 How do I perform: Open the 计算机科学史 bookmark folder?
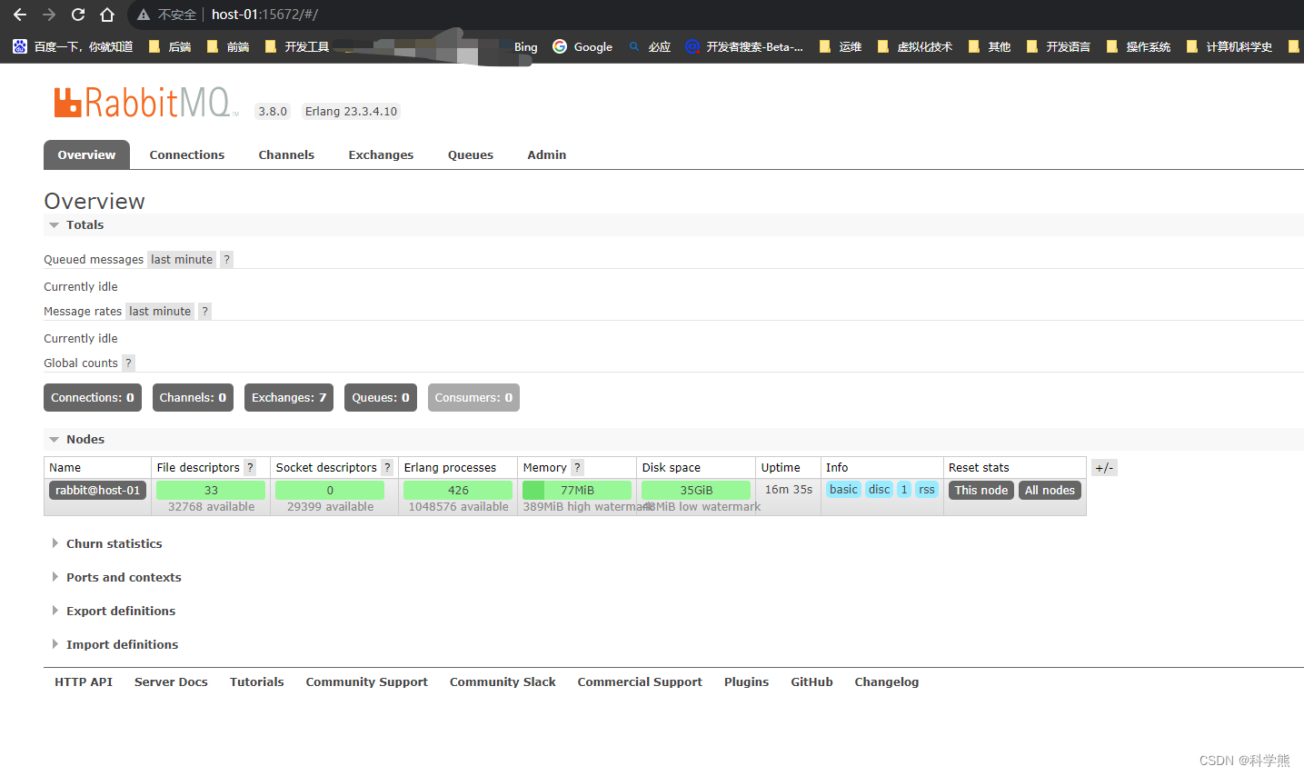1229,46
